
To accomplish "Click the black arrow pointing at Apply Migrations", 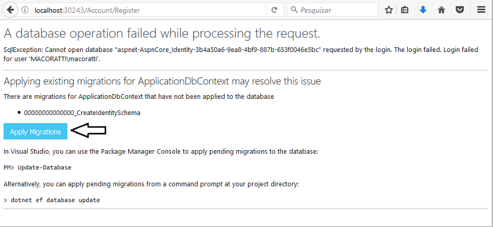I will 89,130.
